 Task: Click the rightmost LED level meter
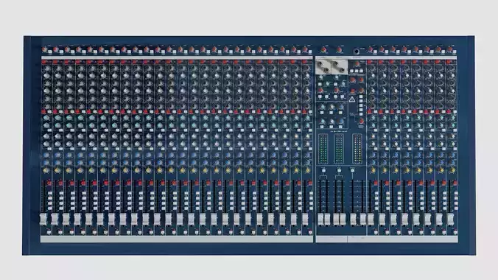click(x=357, y=149)
